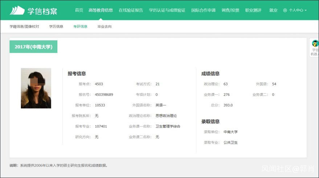319x178 pixels.
Task: Click the 2017年(中南大学) header label
Action: pos(33,46)
